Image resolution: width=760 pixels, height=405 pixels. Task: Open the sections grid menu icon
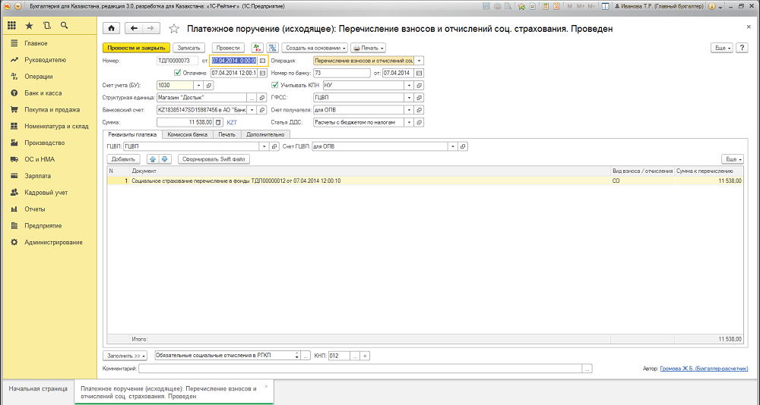click(11, 26)
